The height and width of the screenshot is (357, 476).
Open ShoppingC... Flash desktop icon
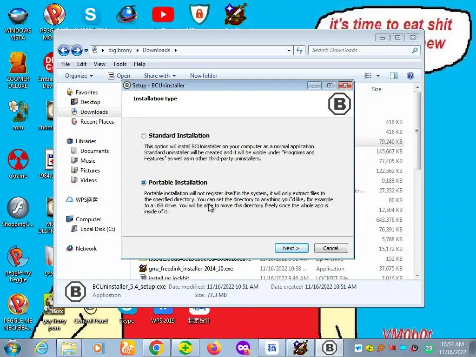click(18, 212)
